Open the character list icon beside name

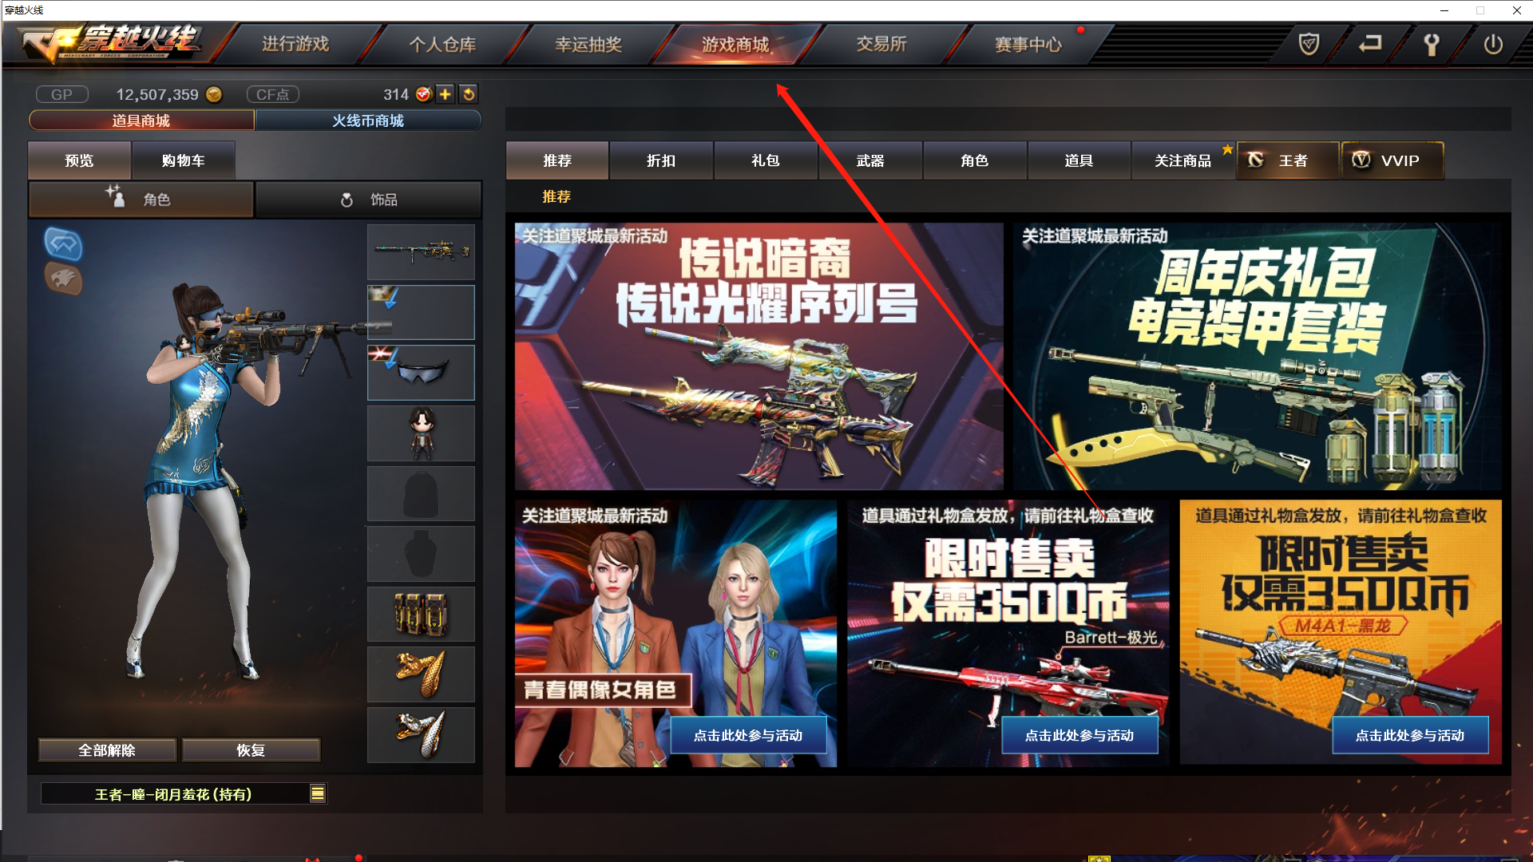(x=318, y=793)
